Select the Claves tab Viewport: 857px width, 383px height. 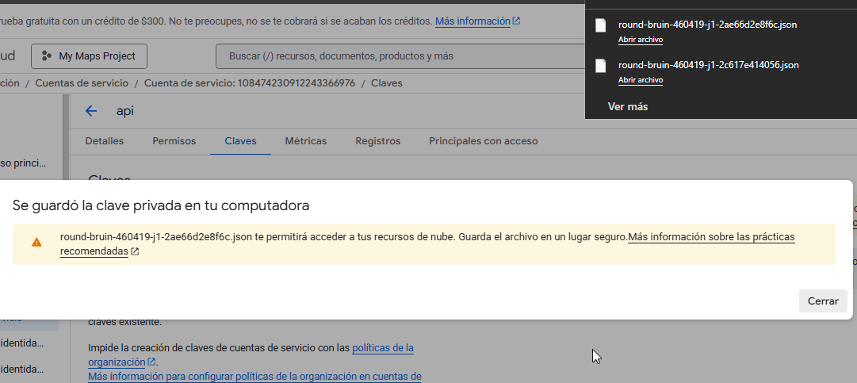[x=240, y=141]
